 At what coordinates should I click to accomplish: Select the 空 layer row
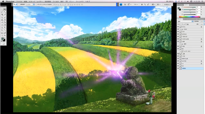click(190, 66)
